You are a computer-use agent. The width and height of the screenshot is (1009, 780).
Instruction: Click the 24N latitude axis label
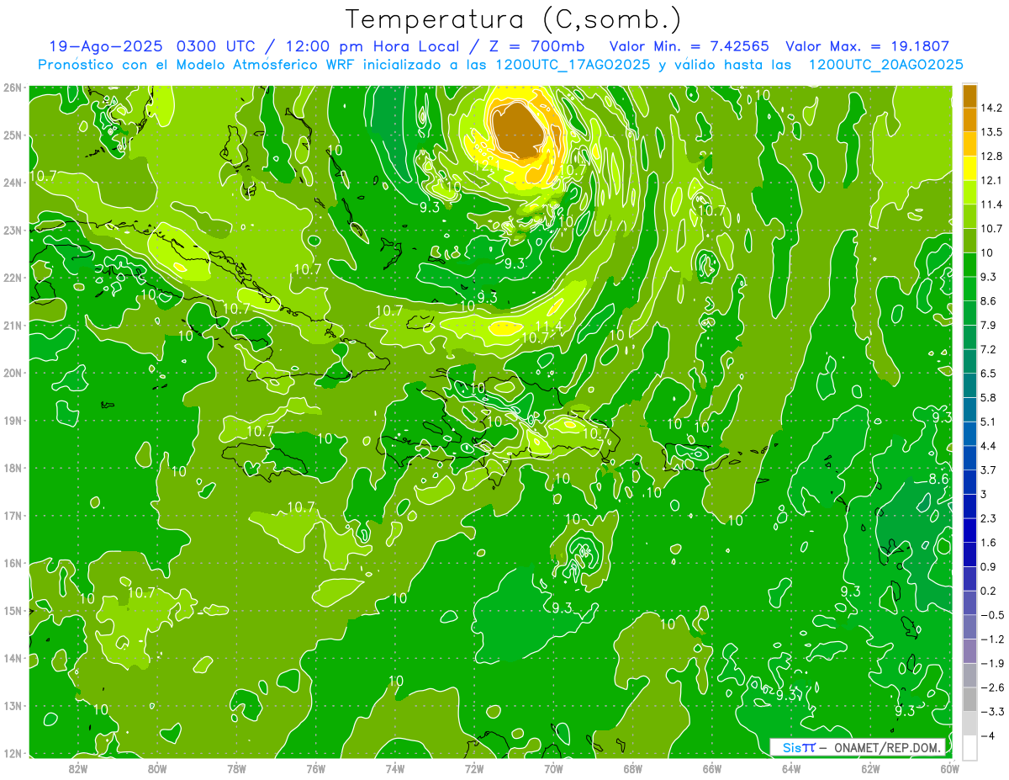click(13, 183)
